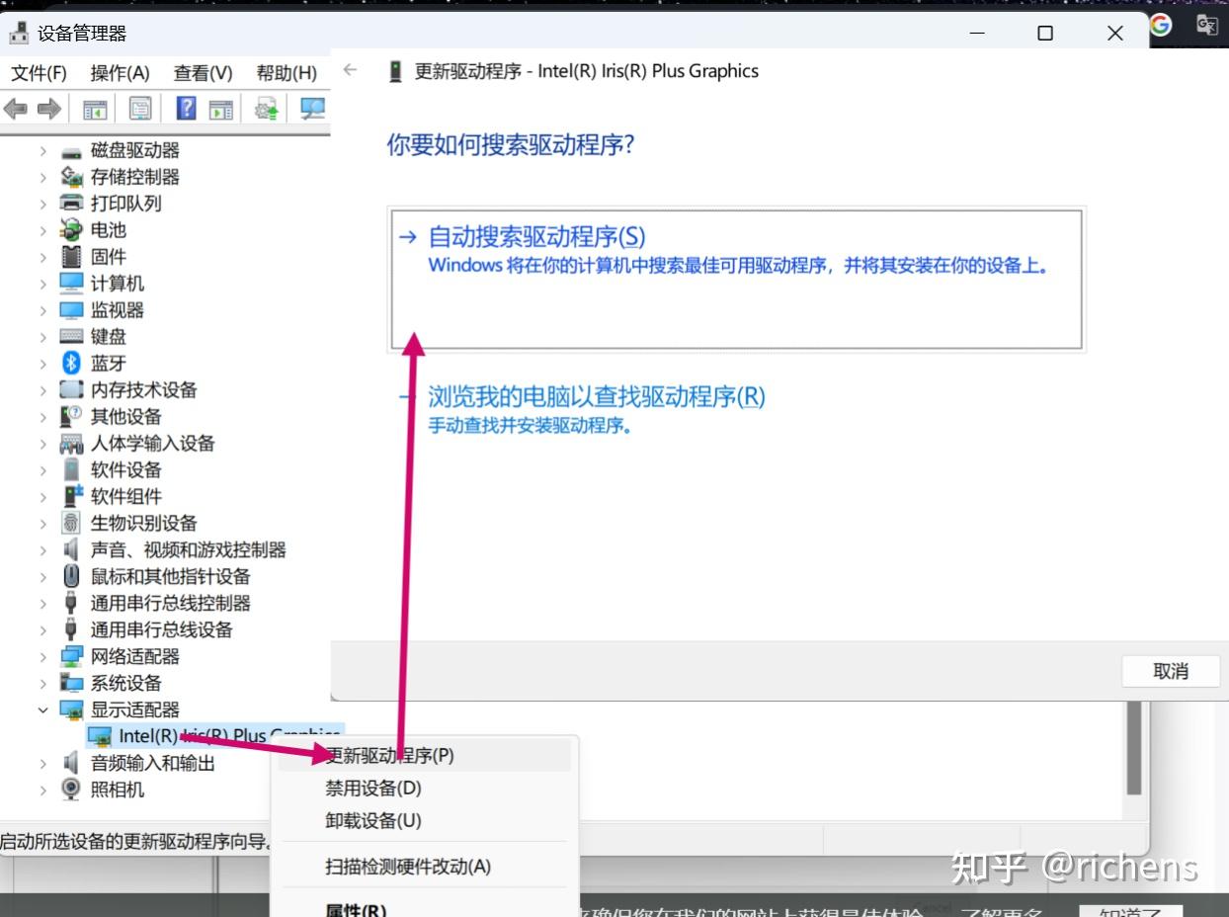Expand the 系统设备 node chevron

tap(42, 683)
